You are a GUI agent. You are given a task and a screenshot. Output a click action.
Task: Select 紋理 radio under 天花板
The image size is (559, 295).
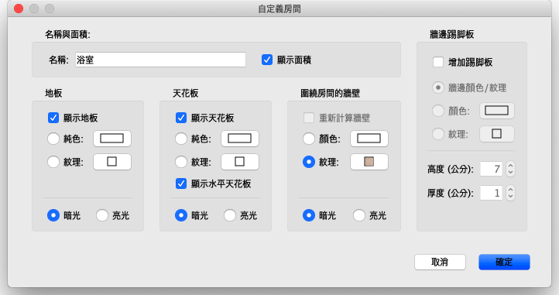(x=181, y=162)
